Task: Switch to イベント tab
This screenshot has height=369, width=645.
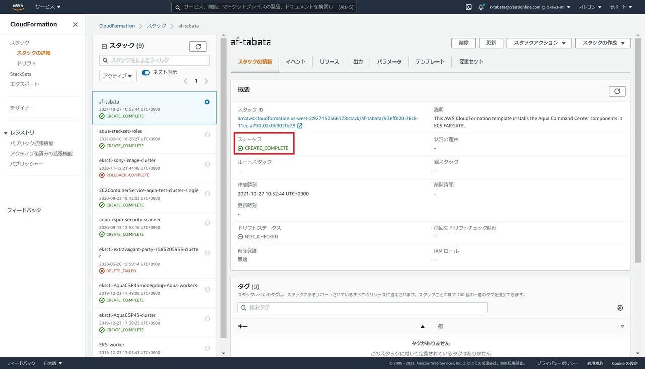Action: tap(296, 61)
